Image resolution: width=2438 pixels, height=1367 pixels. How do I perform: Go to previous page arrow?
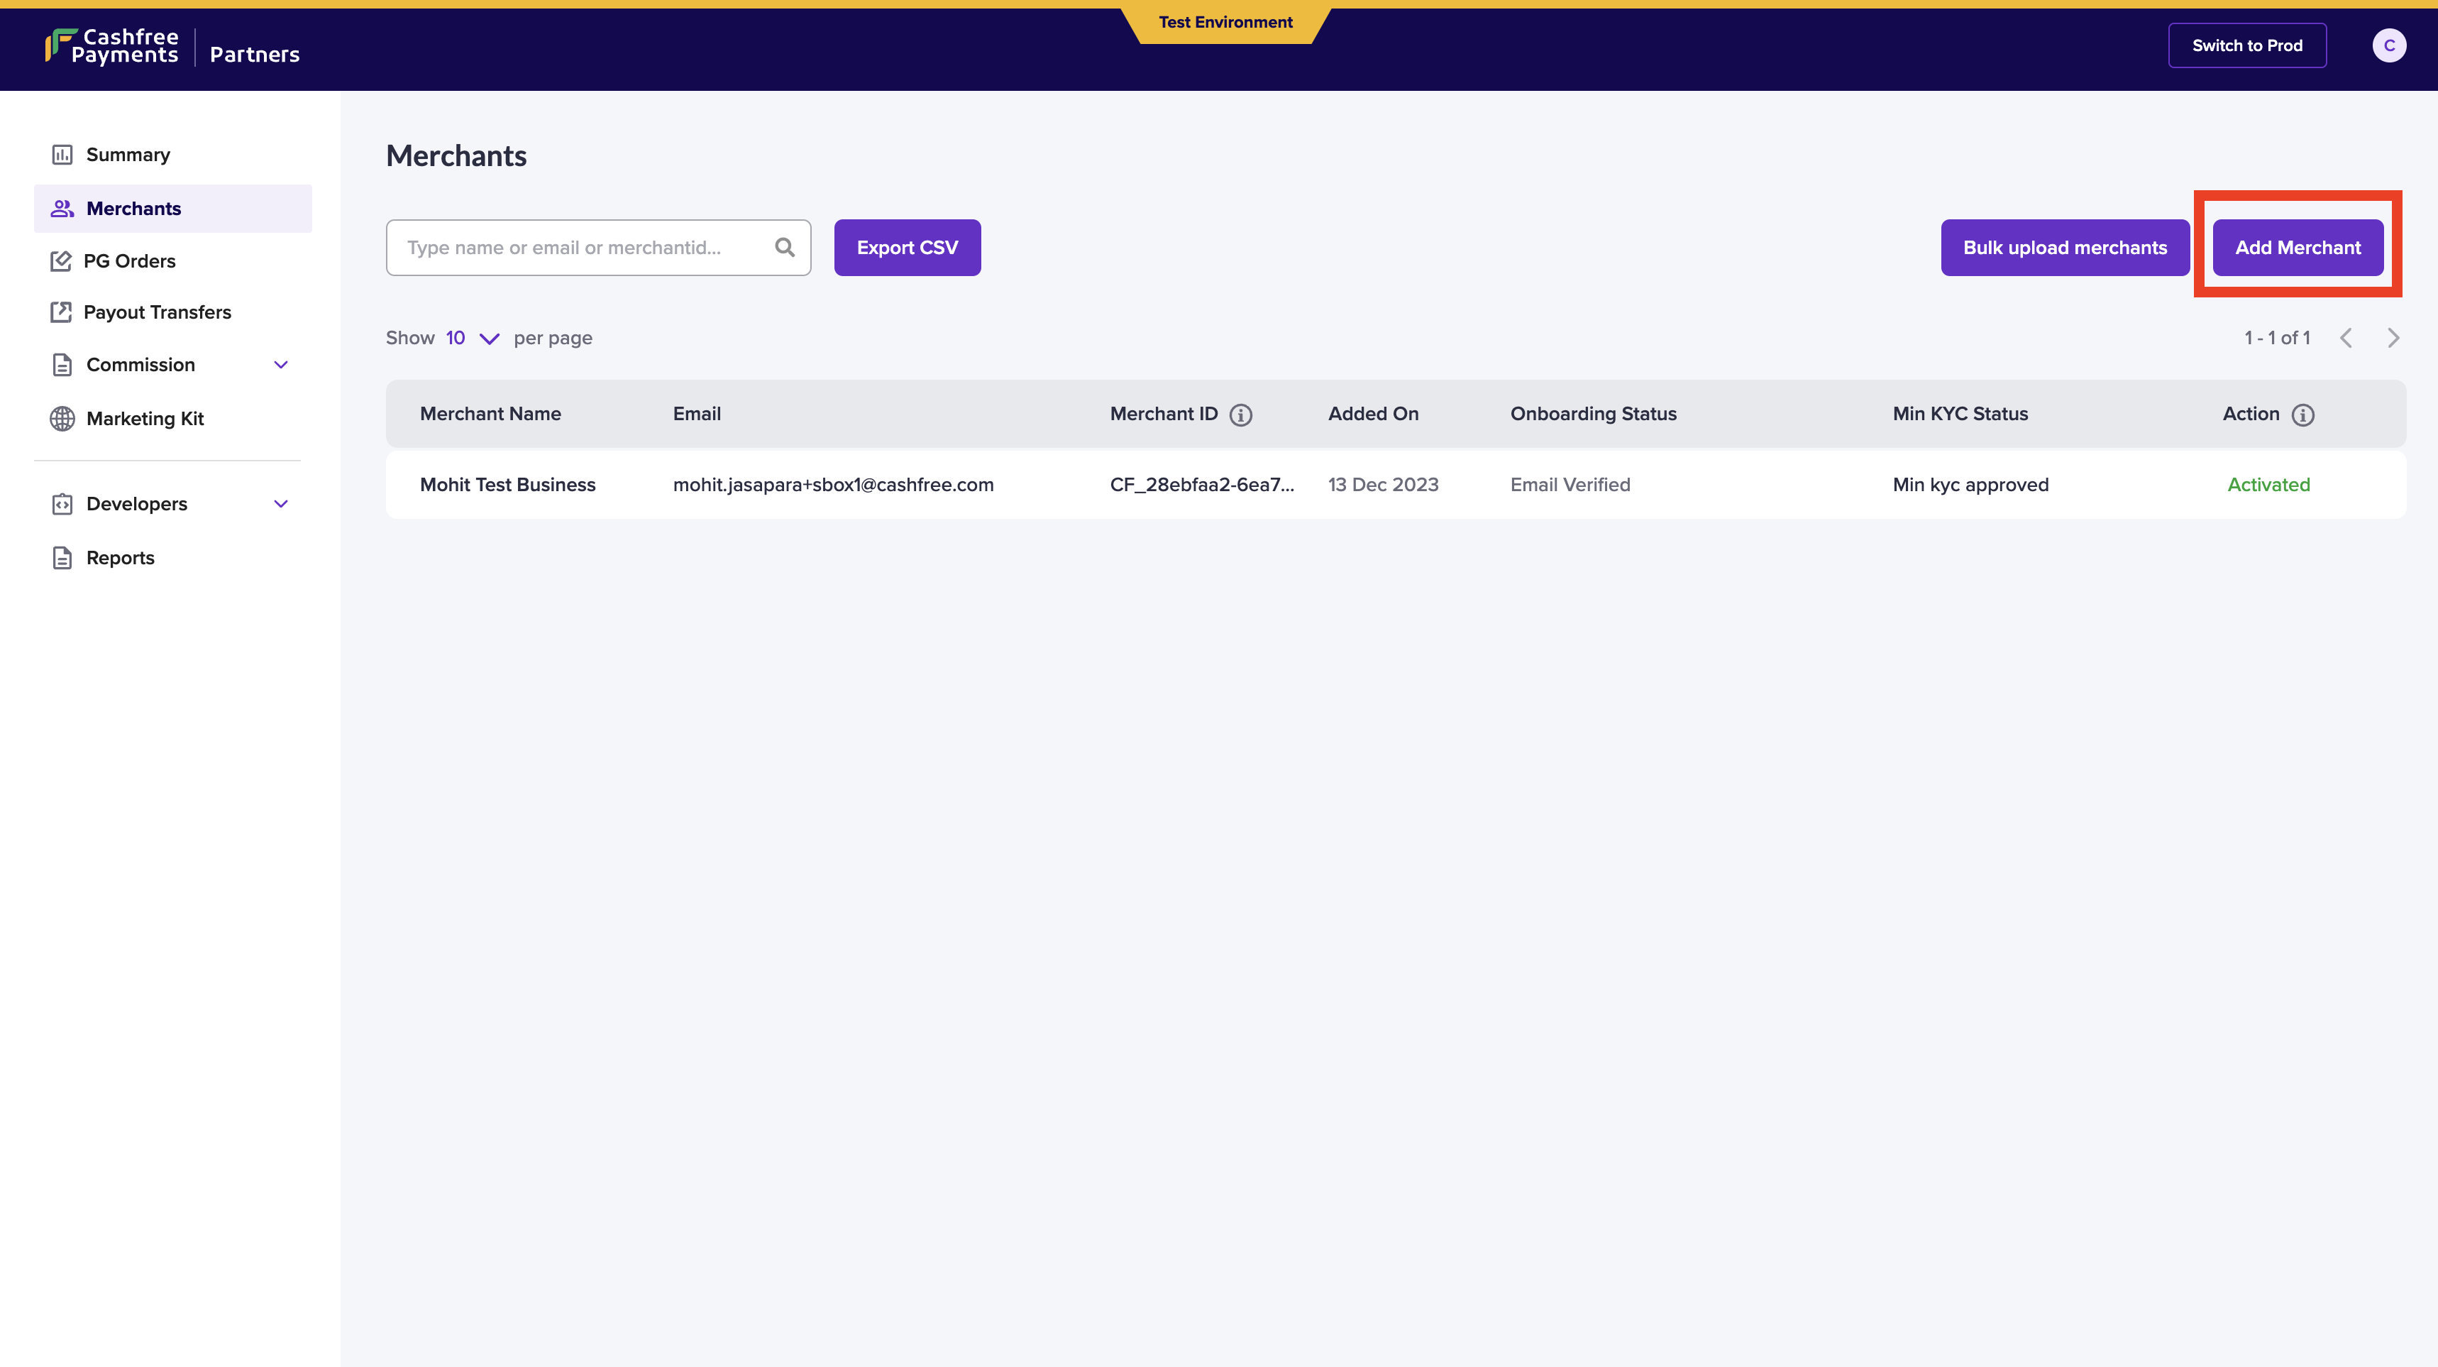point(2345,338)
